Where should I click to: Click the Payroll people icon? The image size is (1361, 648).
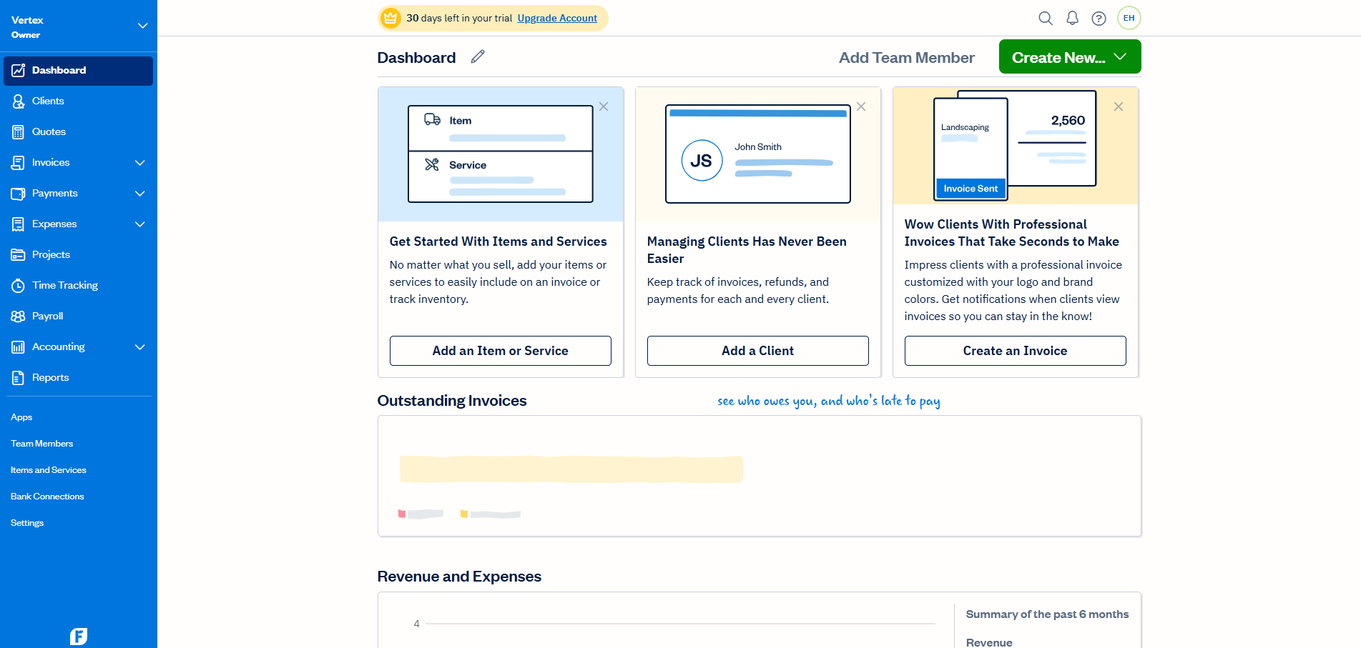(x=19, y=316)
